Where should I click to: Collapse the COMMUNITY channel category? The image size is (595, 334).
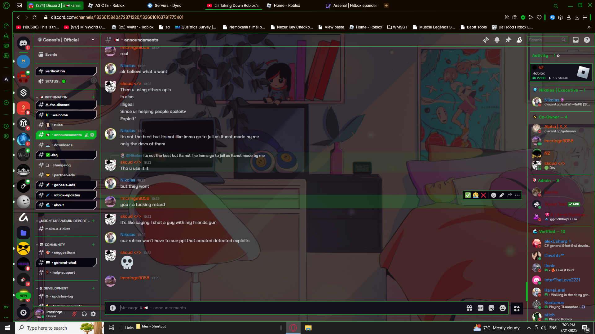[55, 245]
